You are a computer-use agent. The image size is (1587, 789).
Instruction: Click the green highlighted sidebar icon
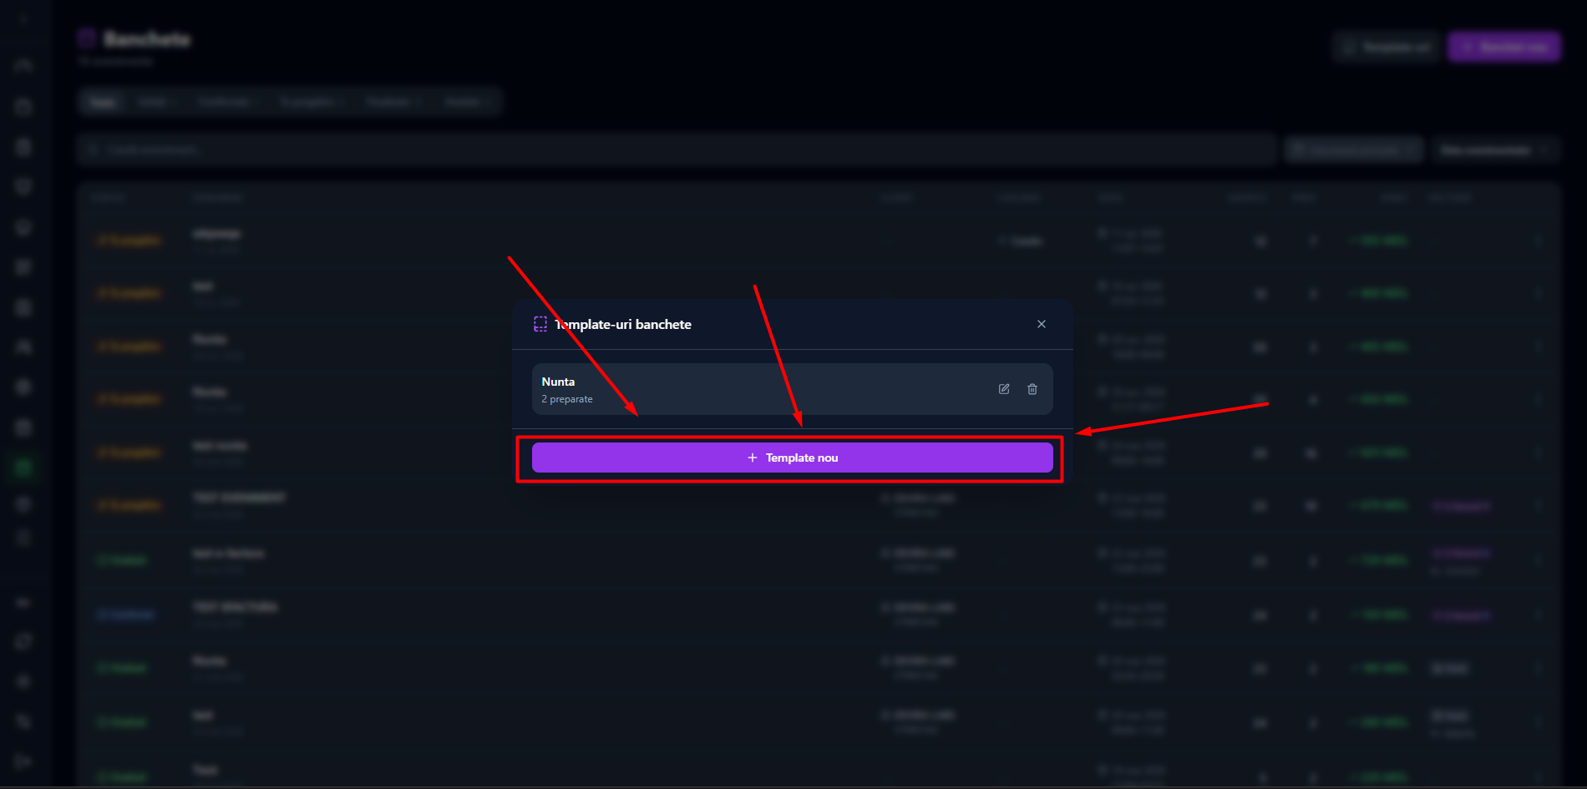point(23,467)
